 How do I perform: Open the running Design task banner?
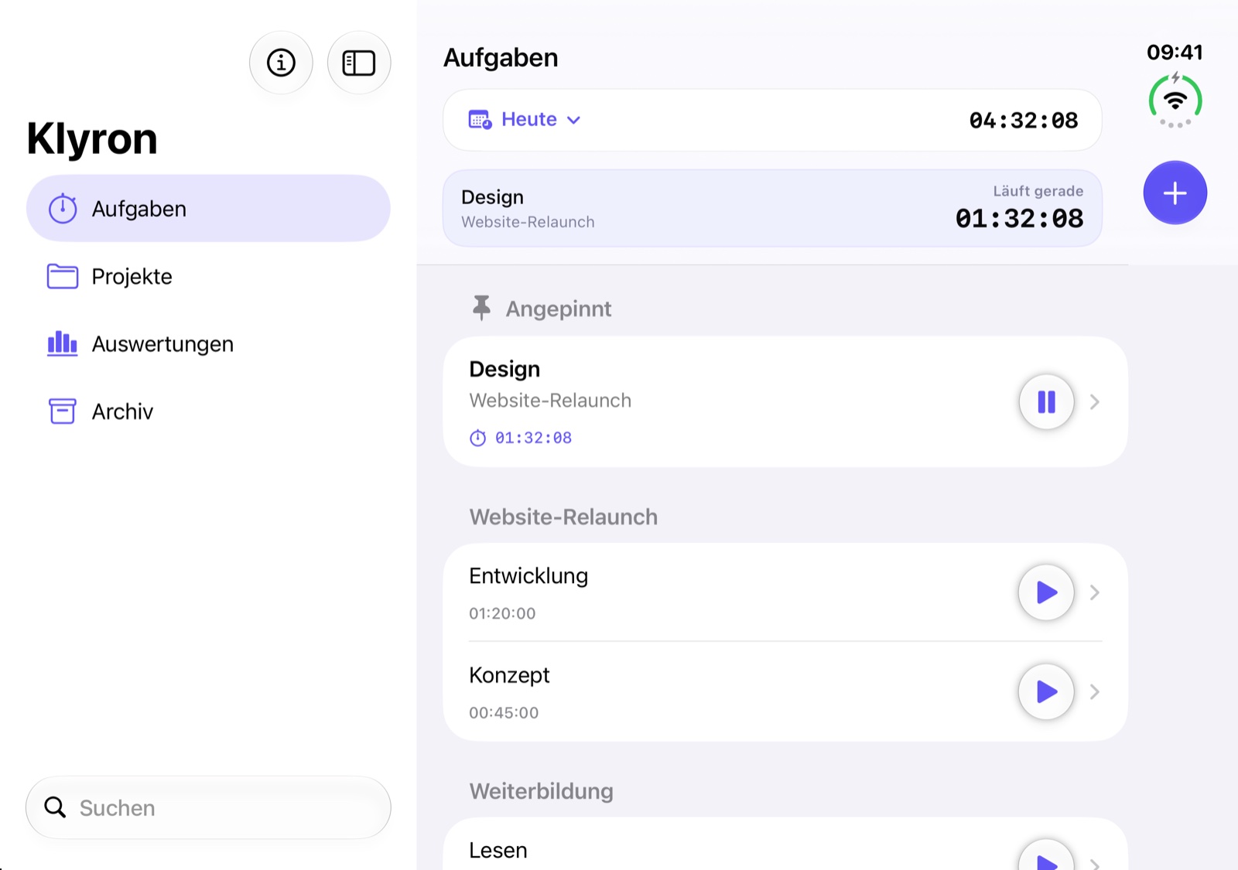[772, 209]
